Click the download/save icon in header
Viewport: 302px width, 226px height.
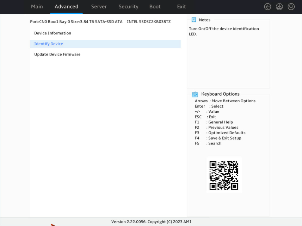[279, 7]
